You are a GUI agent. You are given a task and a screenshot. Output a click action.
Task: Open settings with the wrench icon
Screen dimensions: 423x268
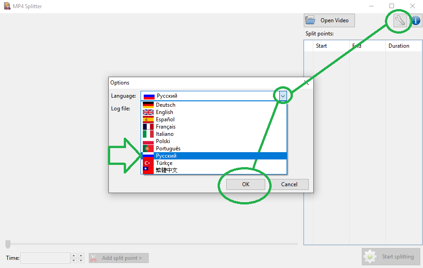coord(399,20)
